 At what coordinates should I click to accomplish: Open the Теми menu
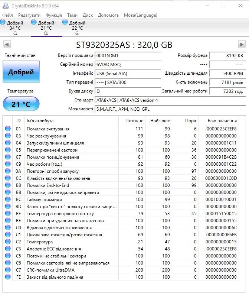(72, 15)
